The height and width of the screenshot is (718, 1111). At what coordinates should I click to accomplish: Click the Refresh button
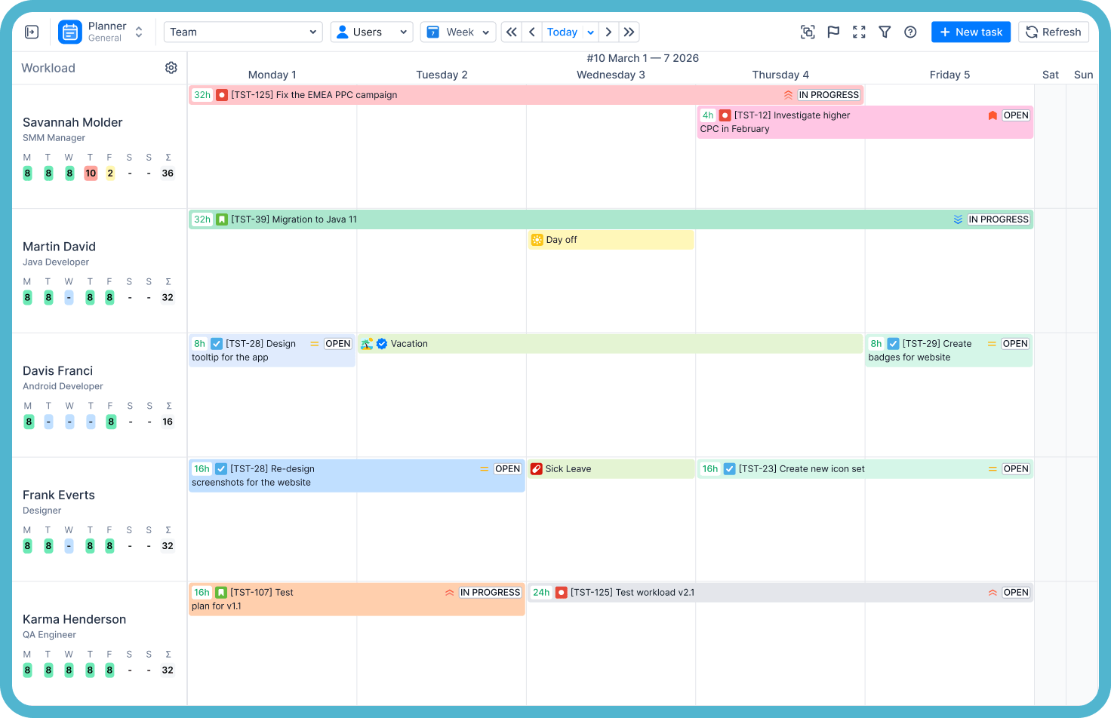(1054, 32)
